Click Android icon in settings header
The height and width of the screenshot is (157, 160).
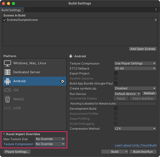(x=71, y=56)
